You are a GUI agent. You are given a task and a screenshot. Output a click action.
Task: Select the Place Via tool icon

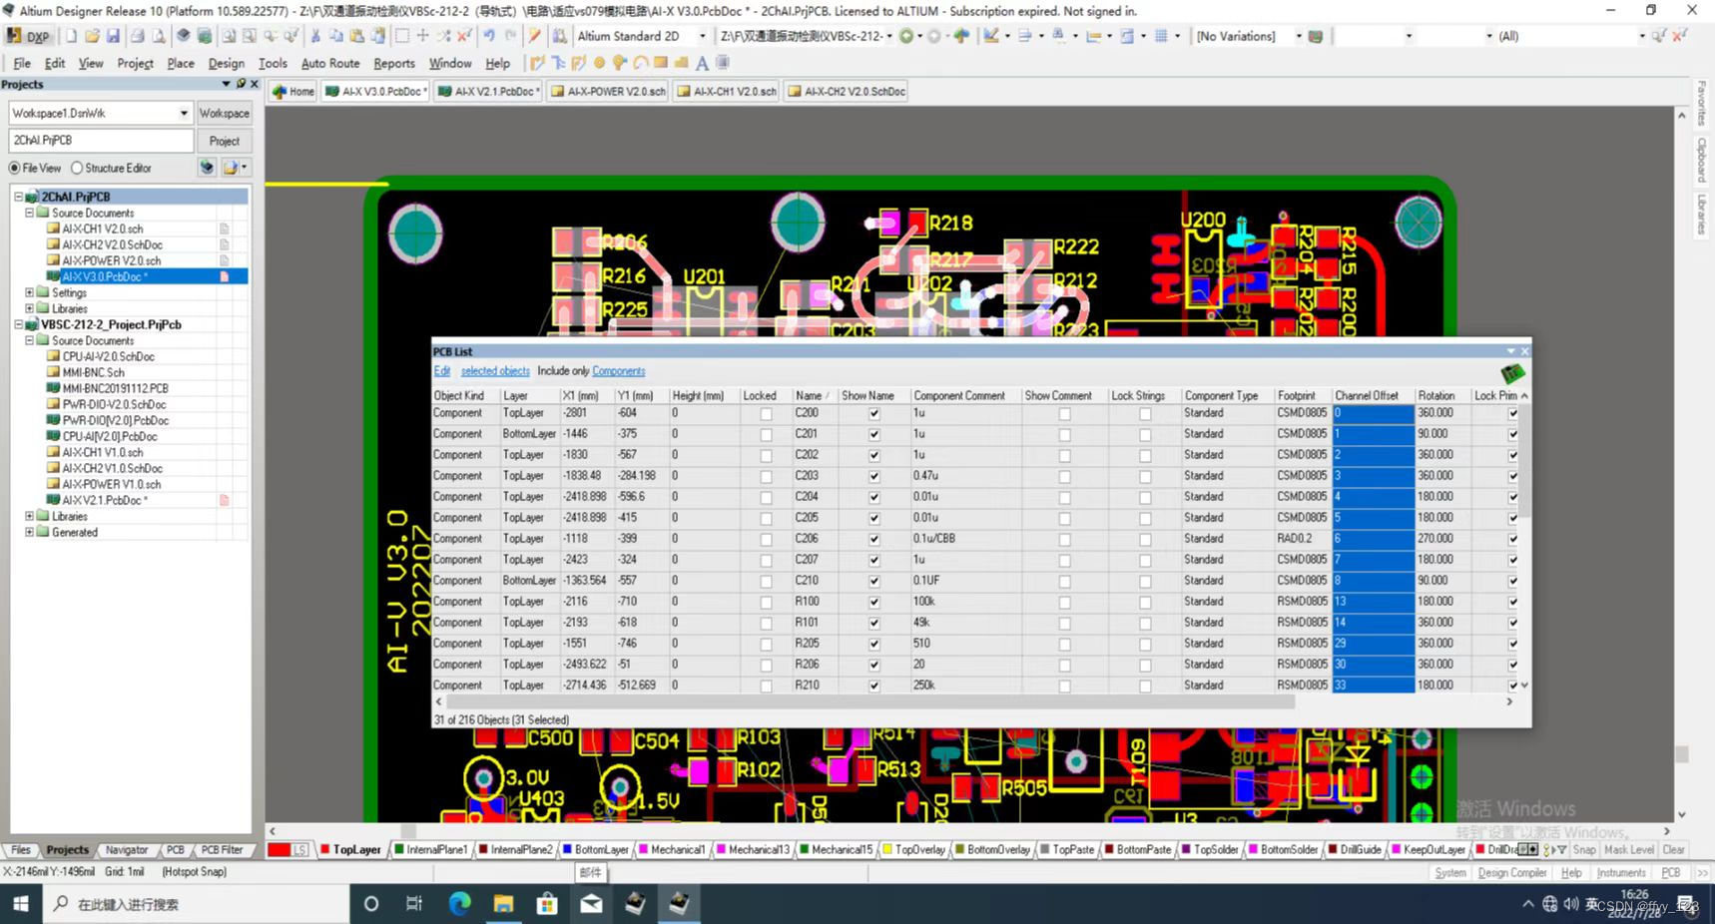(620, 63)
